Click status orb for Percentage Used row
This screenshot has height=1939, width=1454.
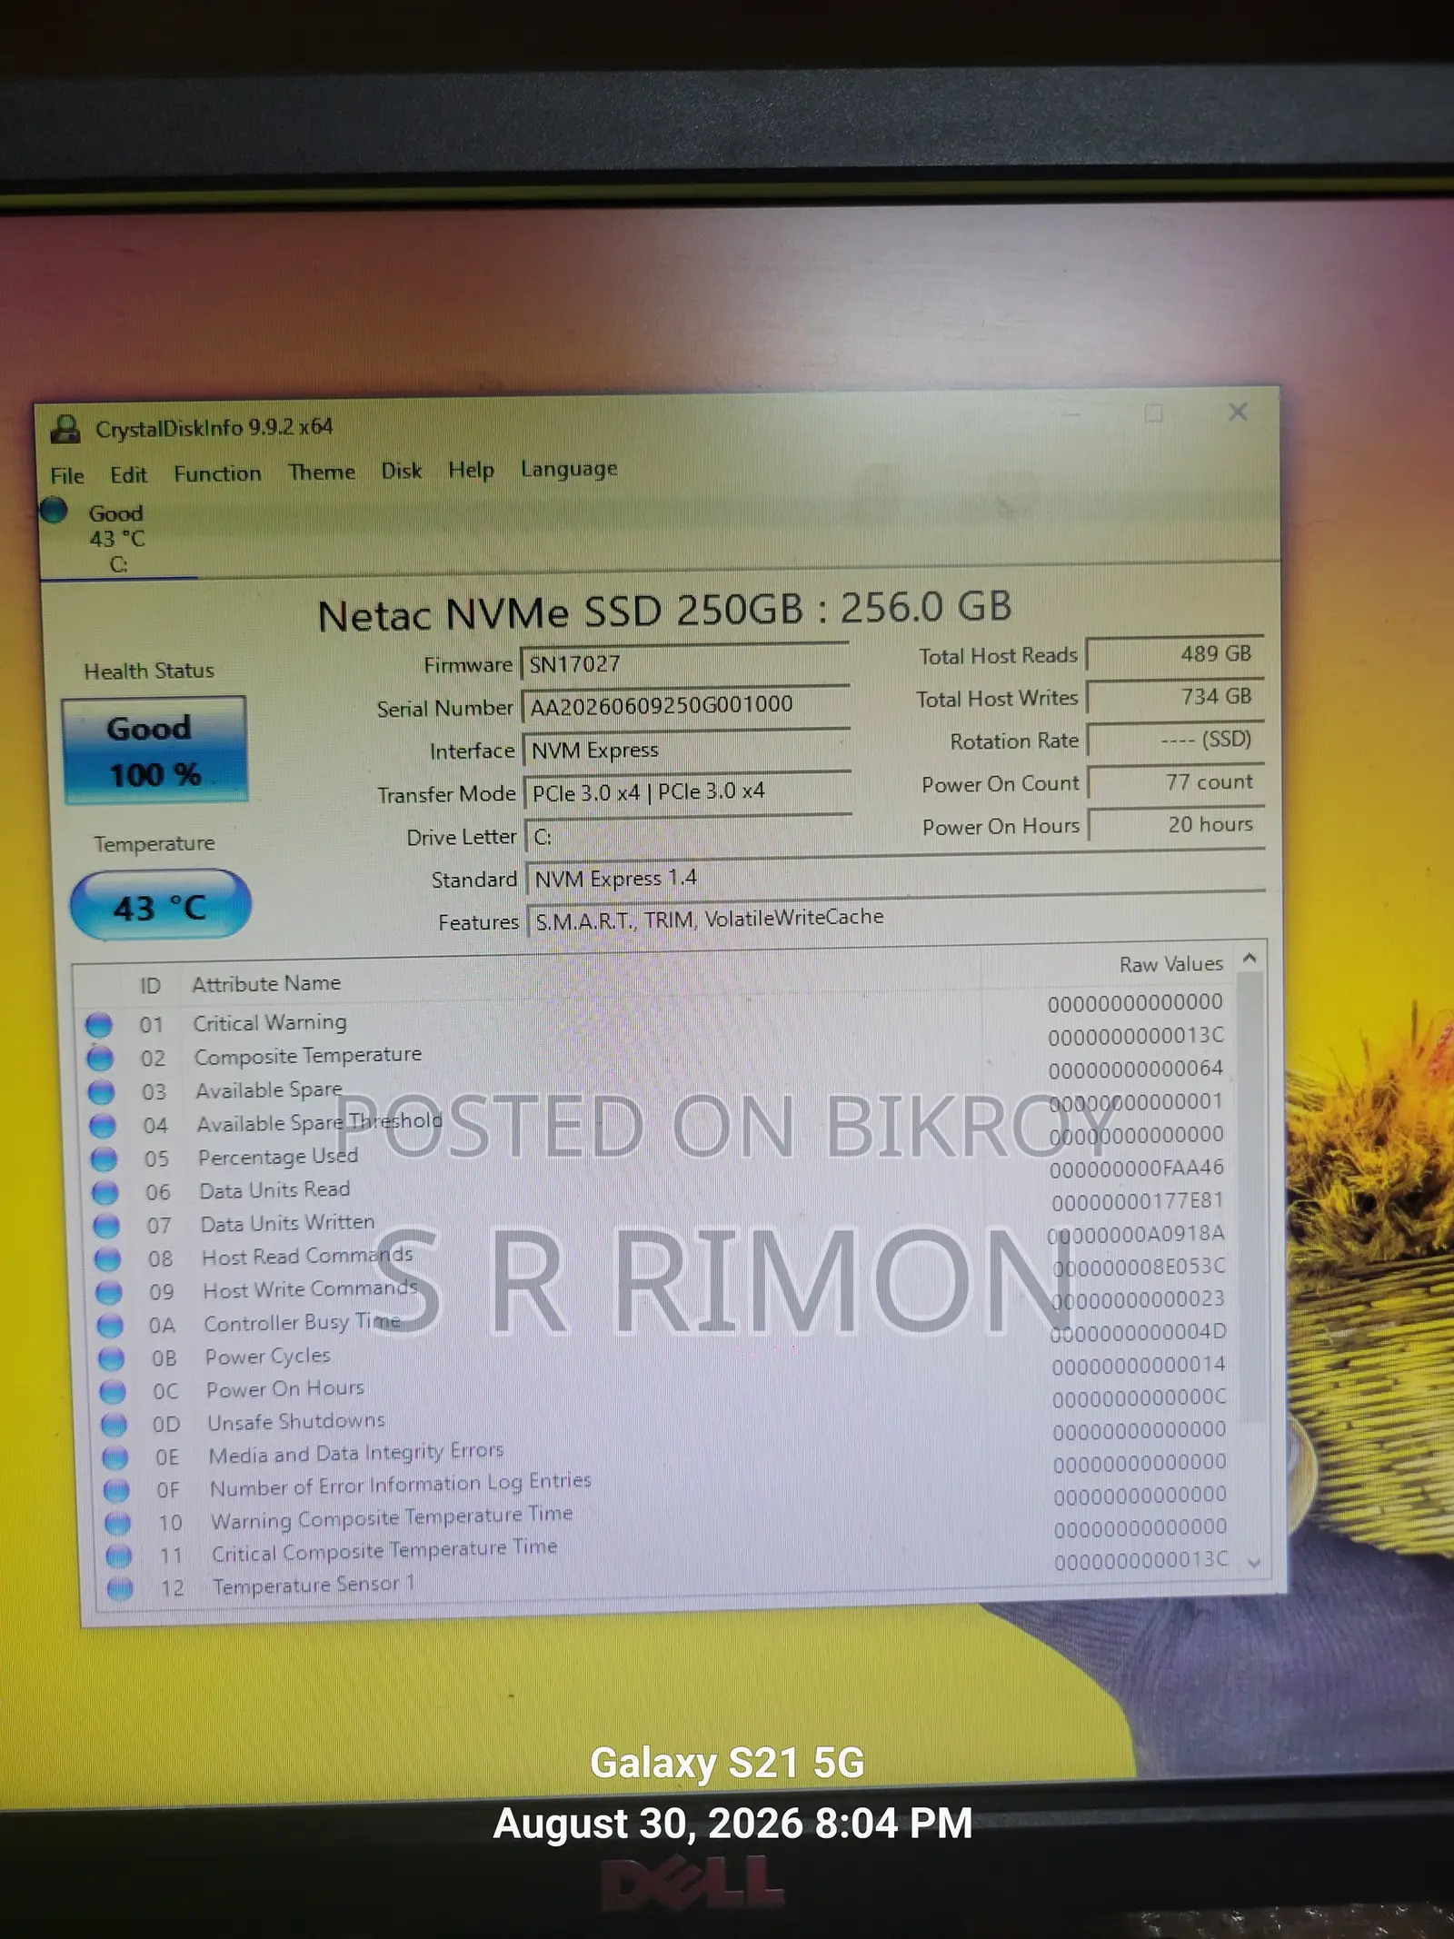tap(105, 1159)
